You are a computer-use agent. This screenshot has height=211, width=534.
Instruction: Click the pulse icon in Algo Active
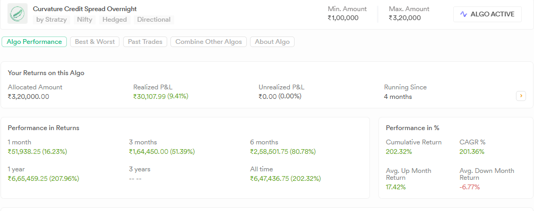point(463,14)
